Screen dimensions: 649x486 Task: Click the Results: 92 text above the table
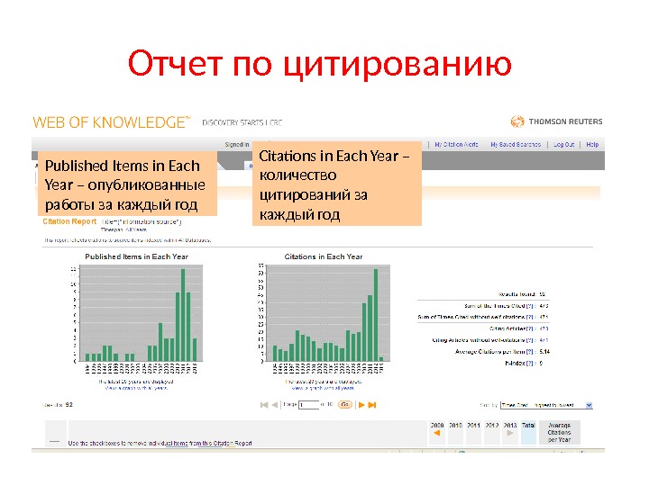click(58, 405)
